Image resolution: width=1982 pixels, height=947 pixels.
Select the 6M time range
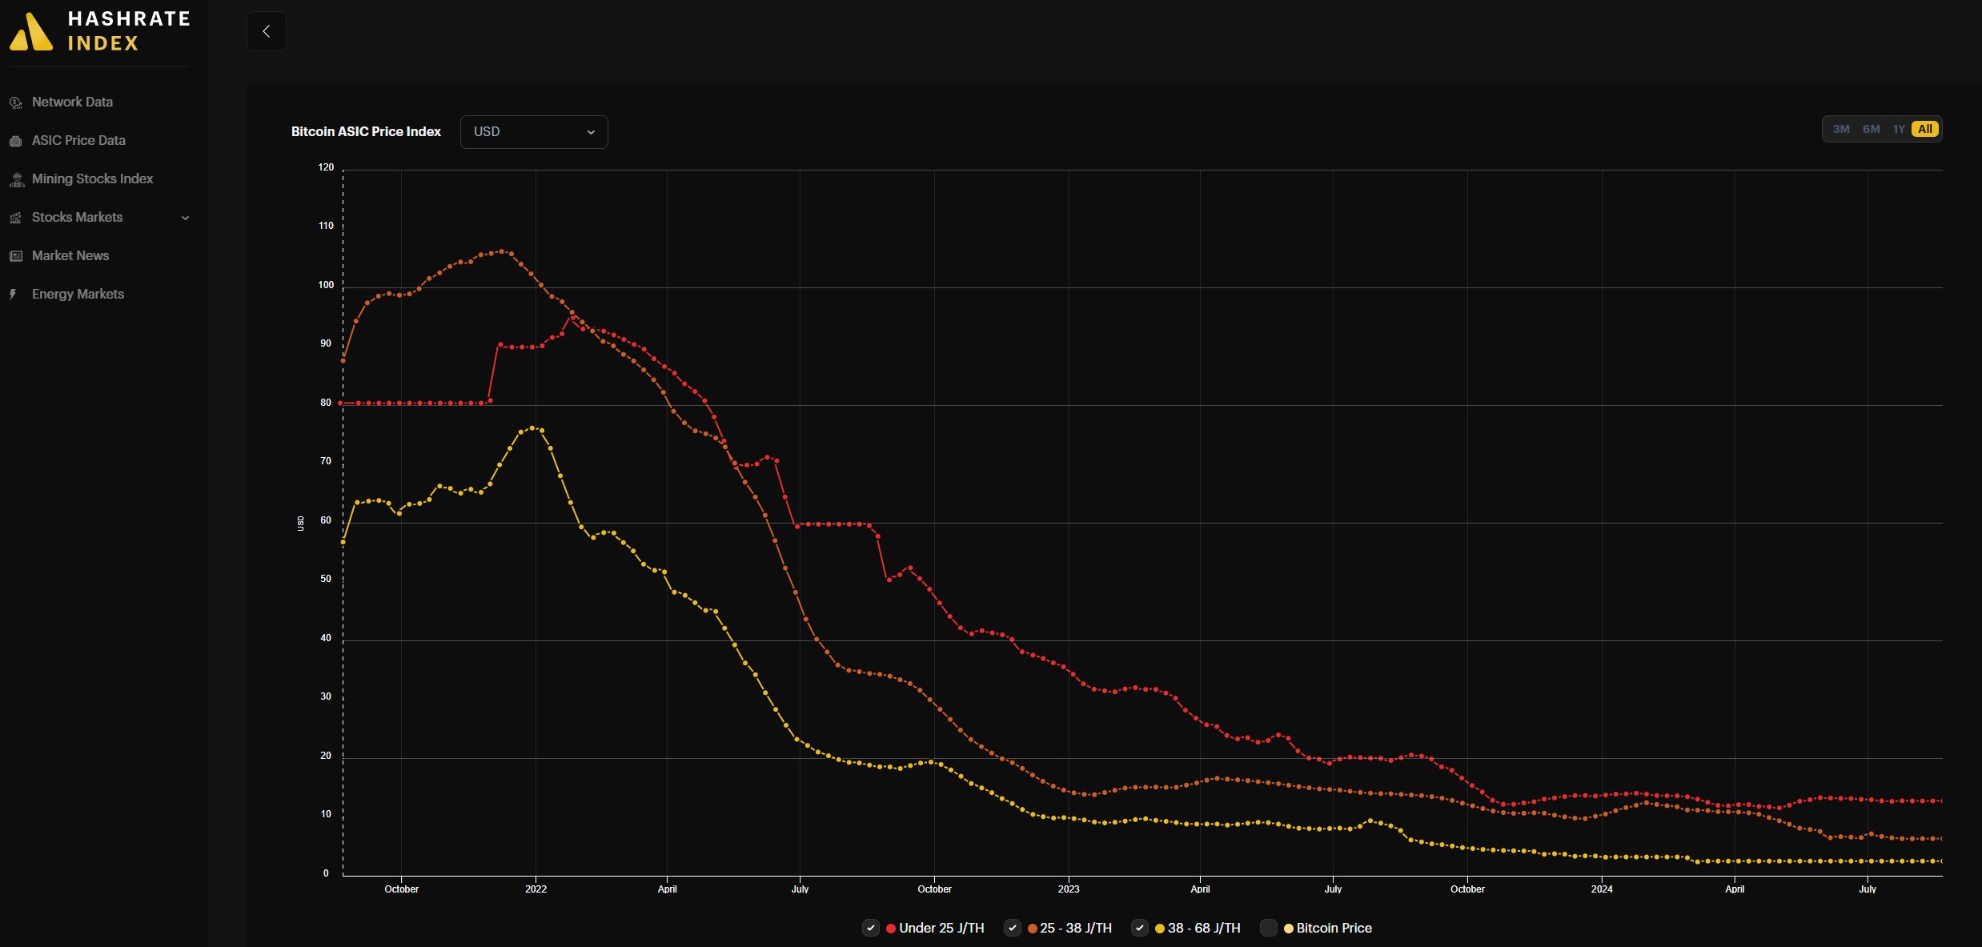pyautogui.click(x=1872, y=129)
